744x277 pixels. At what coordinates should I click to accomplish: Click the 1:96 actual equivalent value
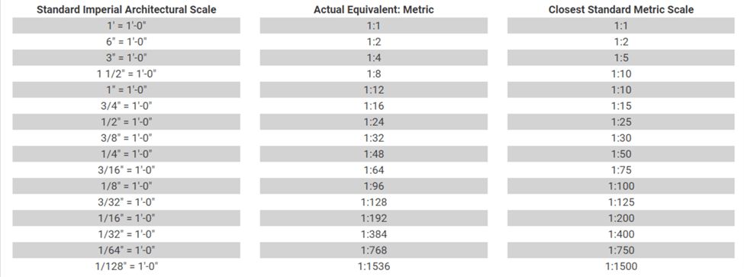[373, 186]
